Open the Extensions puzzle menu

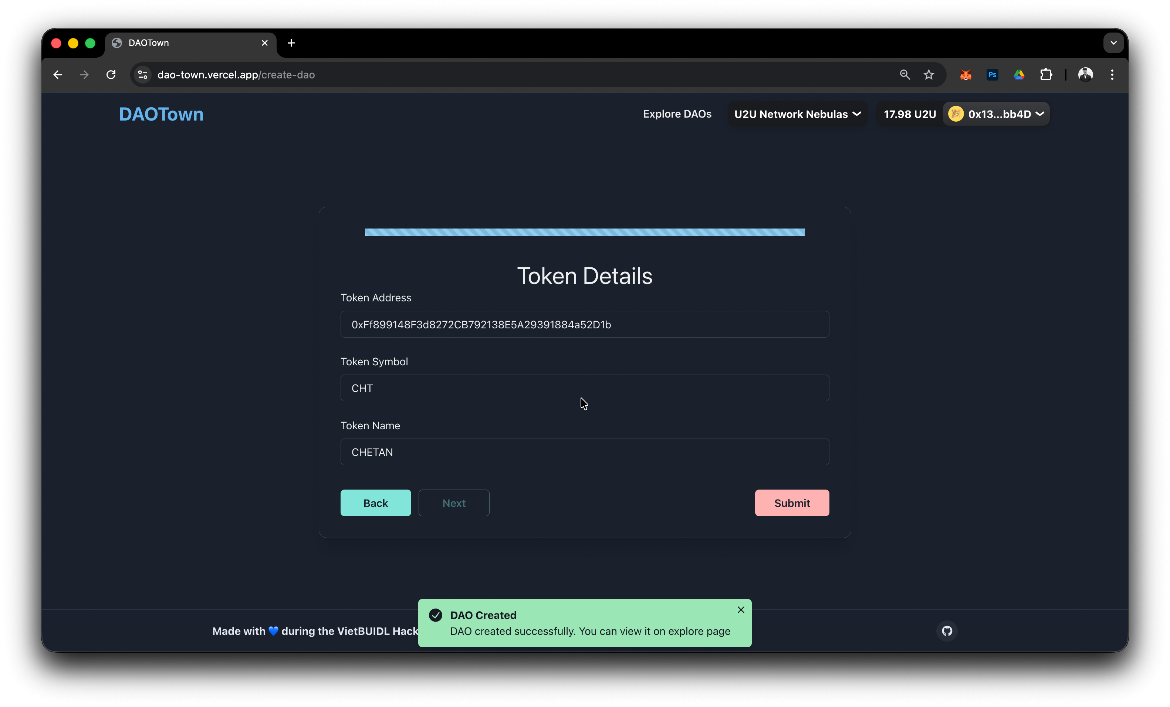point(1046,75)
